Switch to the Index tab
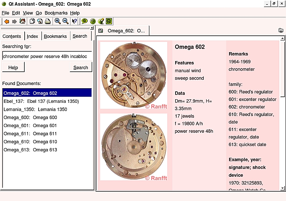This screenshot has width=286, height=201. (x=33, y=36)
